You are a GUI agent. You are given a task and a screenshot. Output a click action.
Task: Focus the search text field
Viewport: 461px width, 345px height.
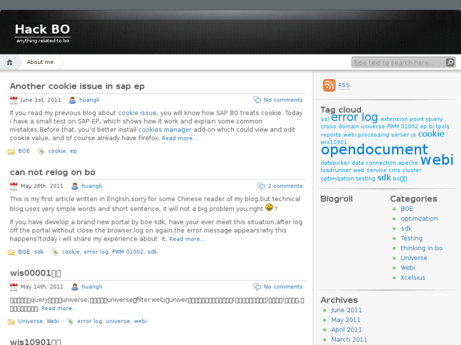pyautogui.click(x=399, y=62)
